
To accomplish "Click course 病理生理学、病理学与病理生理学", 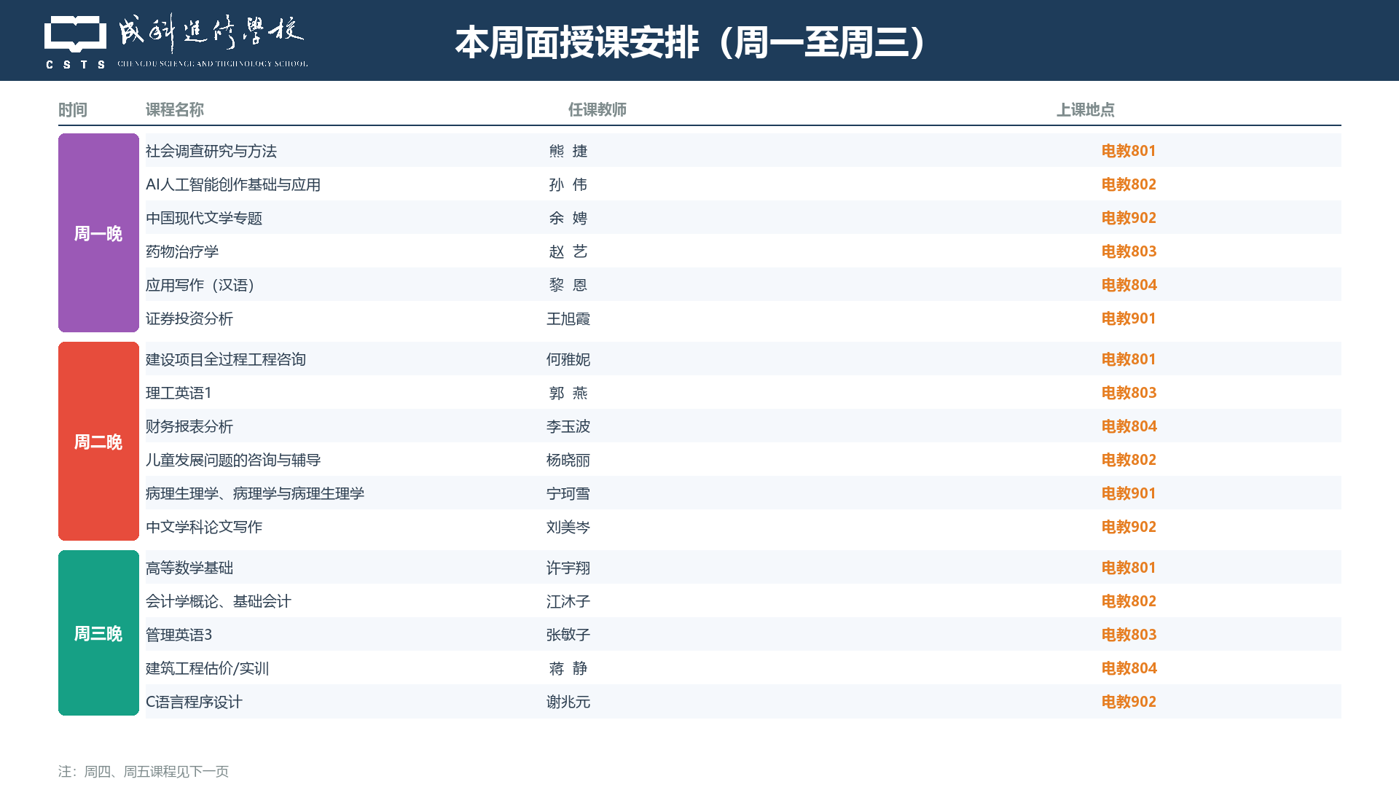I will (x=255, y=493).
